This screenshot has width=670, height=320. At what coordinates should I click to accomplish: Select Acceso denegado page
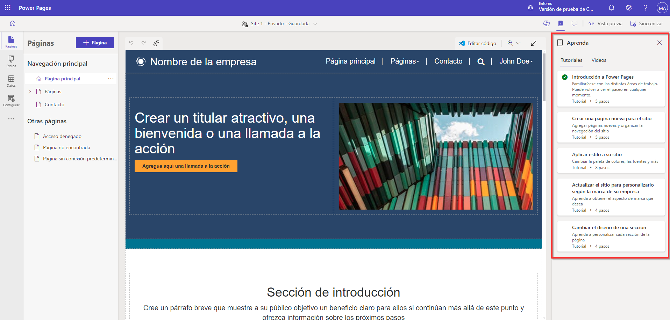click(62, 136)
